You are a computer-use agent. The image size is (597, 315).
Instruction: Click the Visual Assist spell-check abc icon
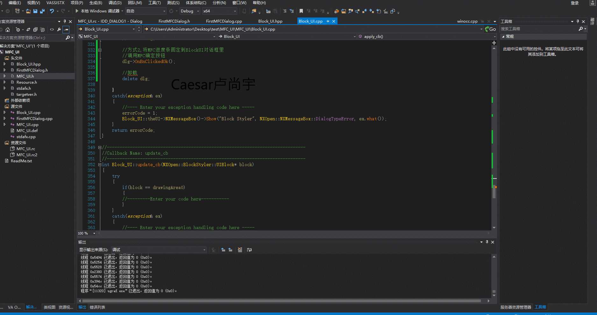coord(386,11)
